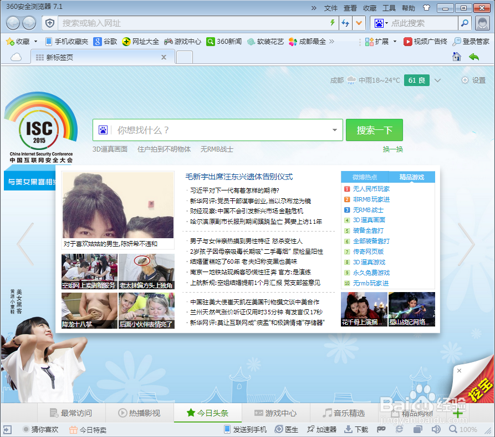Expand hidden menu items chevron before 文件
The height and width of the screenshot is (437, 495).
point(314,8)
